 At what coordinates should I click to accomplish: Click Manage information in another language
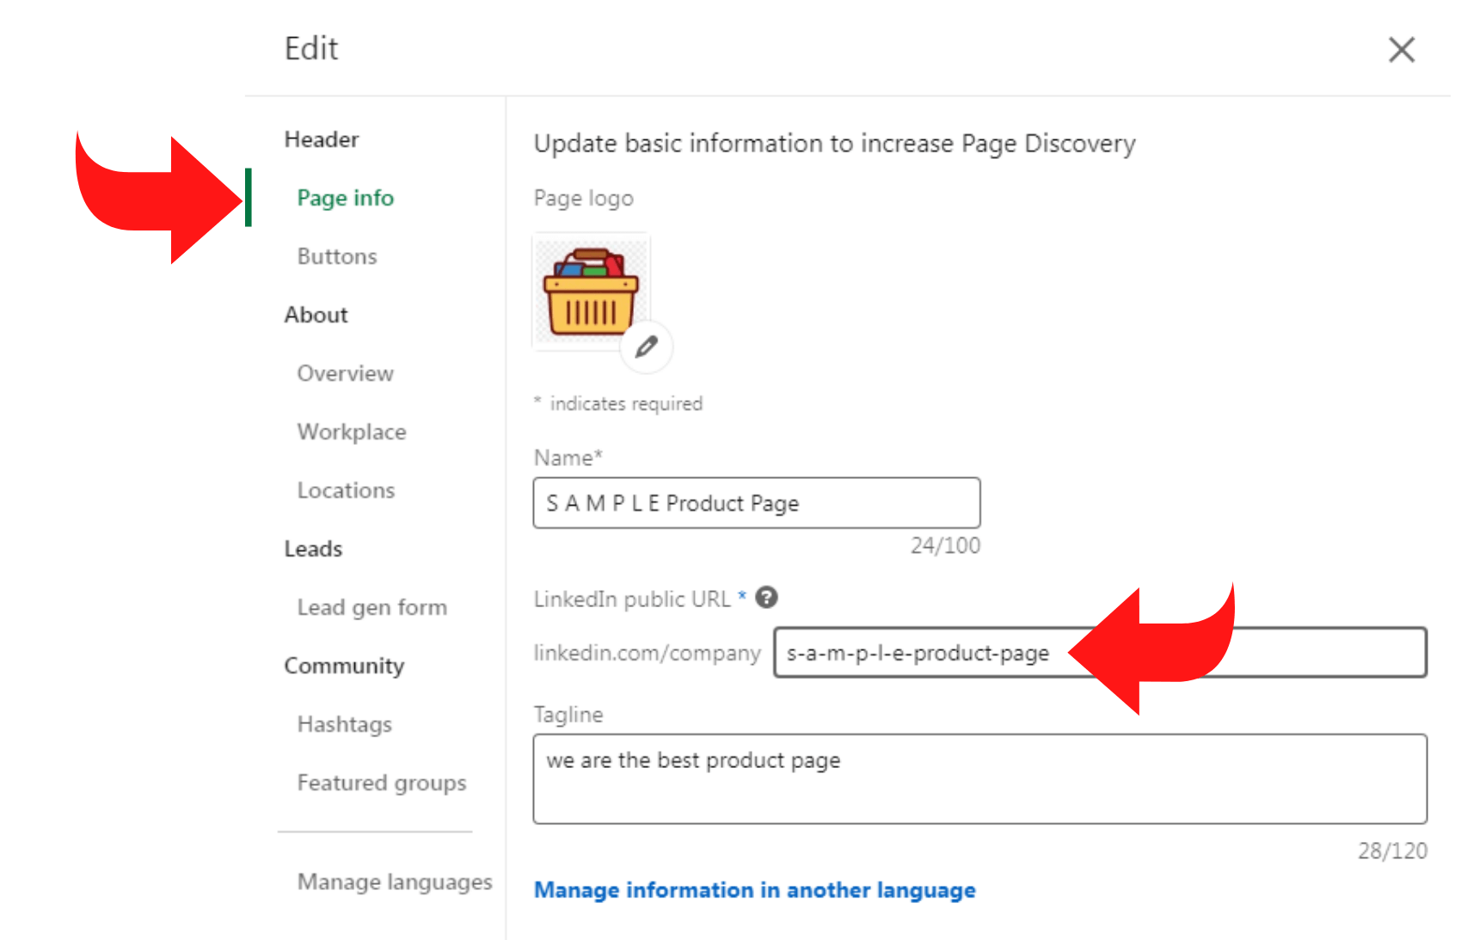pyautogui.click(x=754, y=890)
